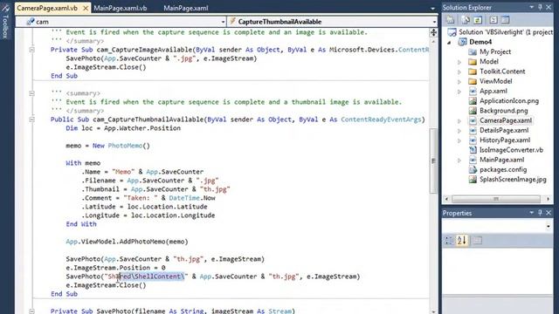Select IsoImageConverter.vb file
The width and height of the screenshot is (559, 314).
coord(511,150)
